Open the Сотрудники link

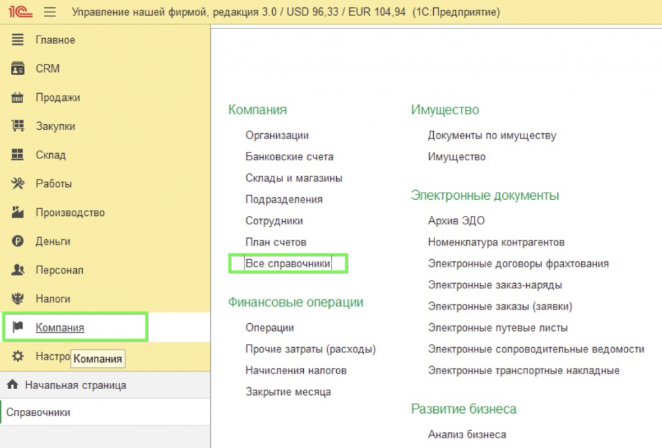(274, 220)
